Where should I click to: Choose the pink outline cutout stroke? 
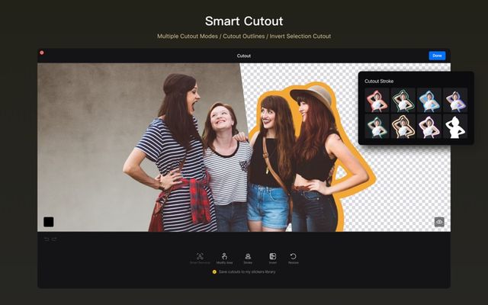coord(429,126)
